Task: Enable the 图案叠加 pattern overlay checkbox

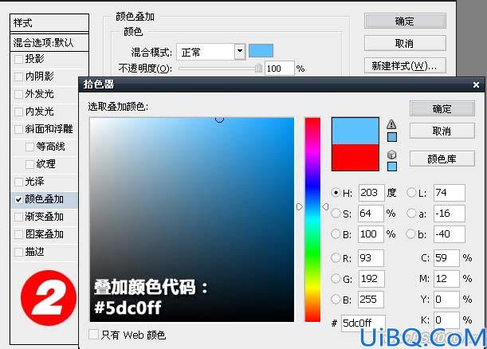Action: click(x=18, y=234)
